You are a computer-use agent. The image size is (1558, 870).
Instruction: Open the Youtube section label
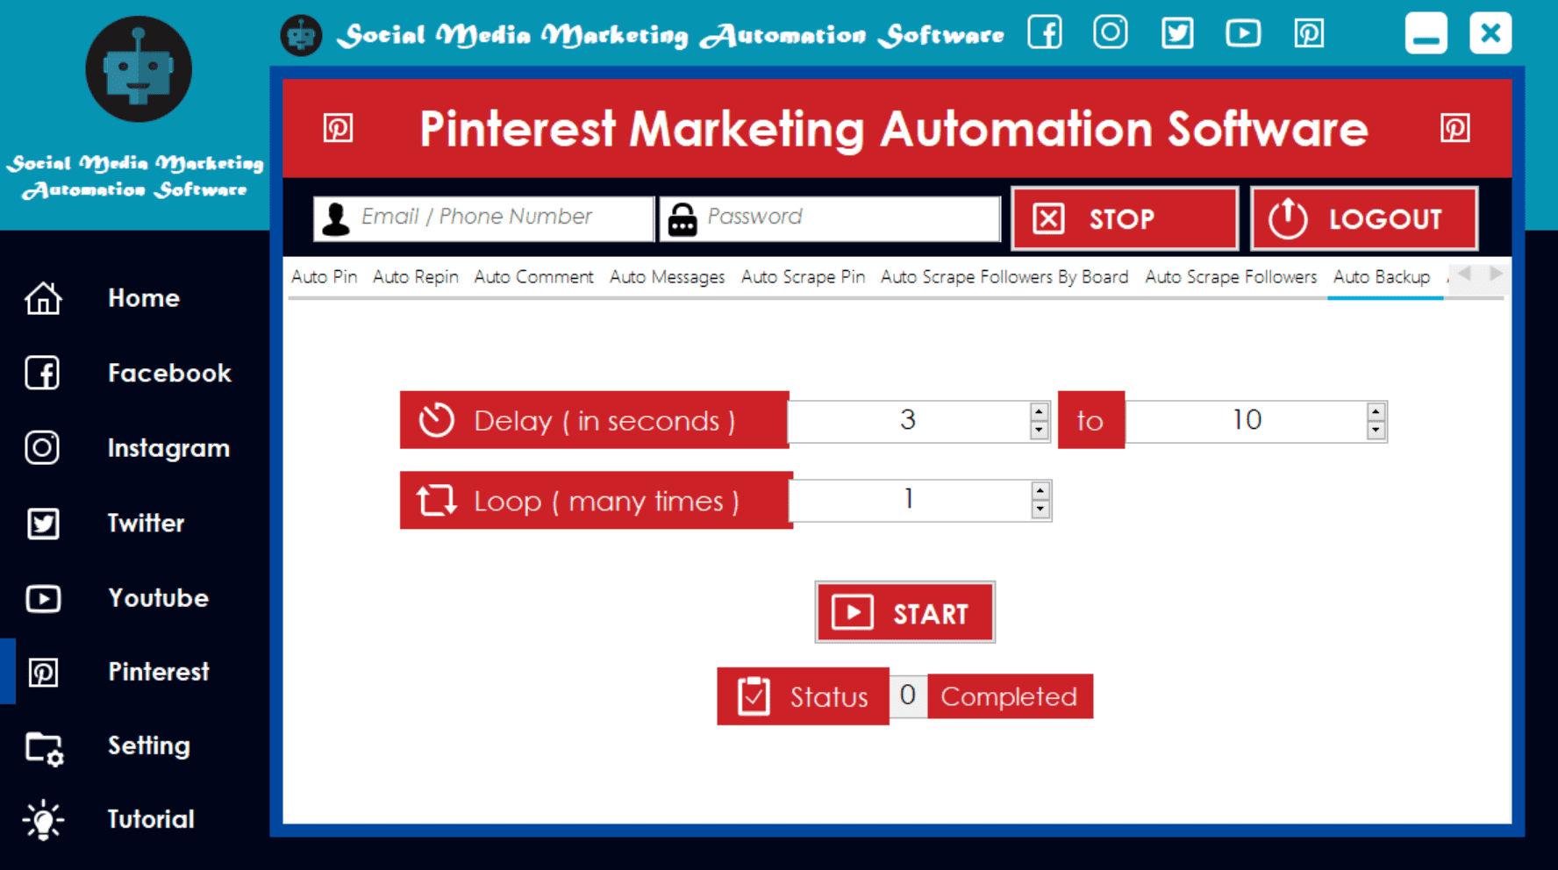[x=158, y=598]
